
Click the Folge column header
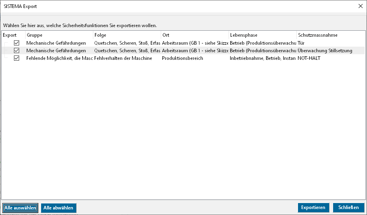127,35
